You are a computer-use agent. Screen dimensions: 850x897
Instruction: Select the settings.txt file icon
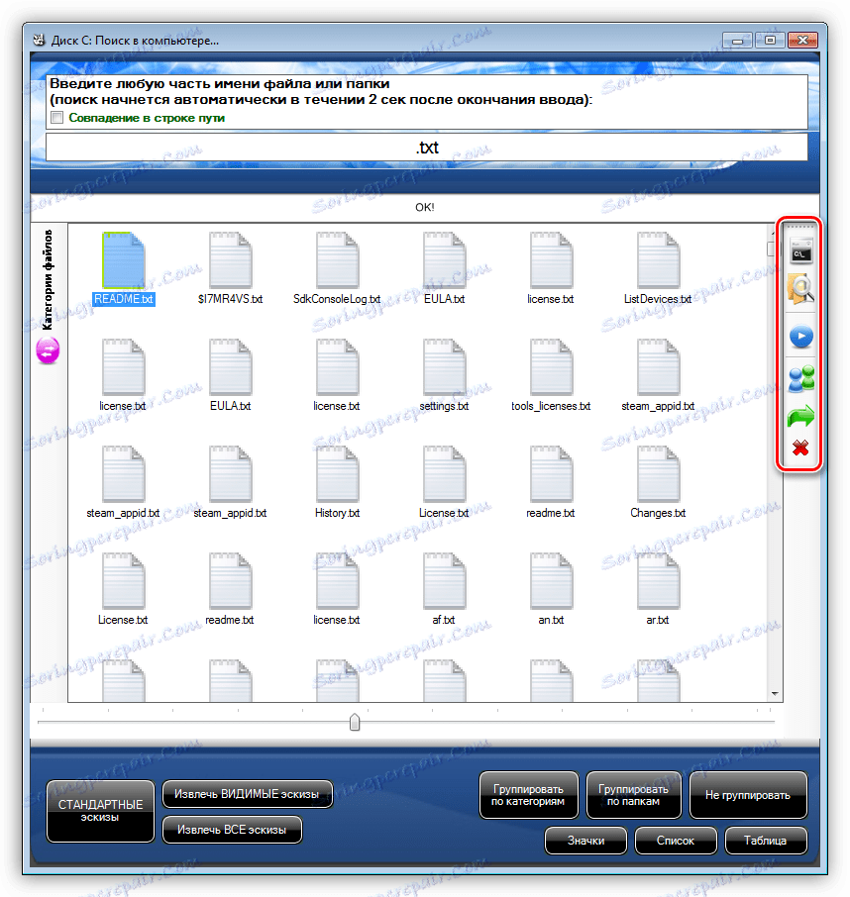tap(444, 367)
